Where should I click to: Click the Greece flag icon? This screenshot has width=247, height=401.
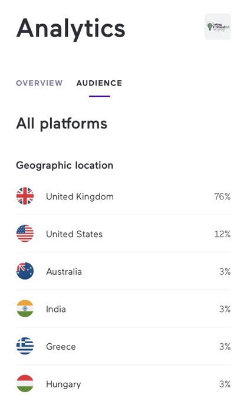[x=25, y=346]
